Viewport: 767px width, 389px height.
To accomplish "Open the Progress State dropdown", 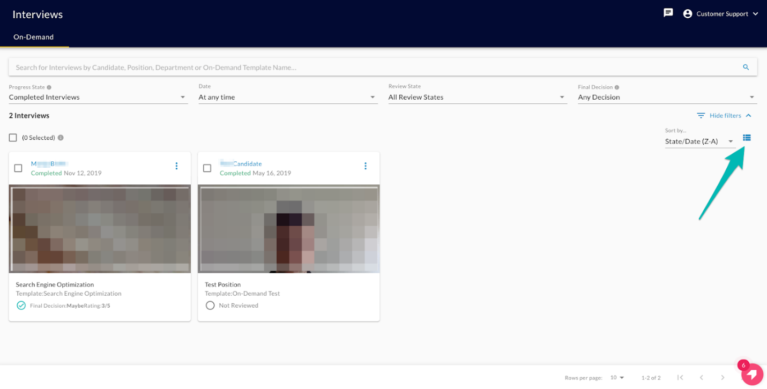I will tap(98, 97).
